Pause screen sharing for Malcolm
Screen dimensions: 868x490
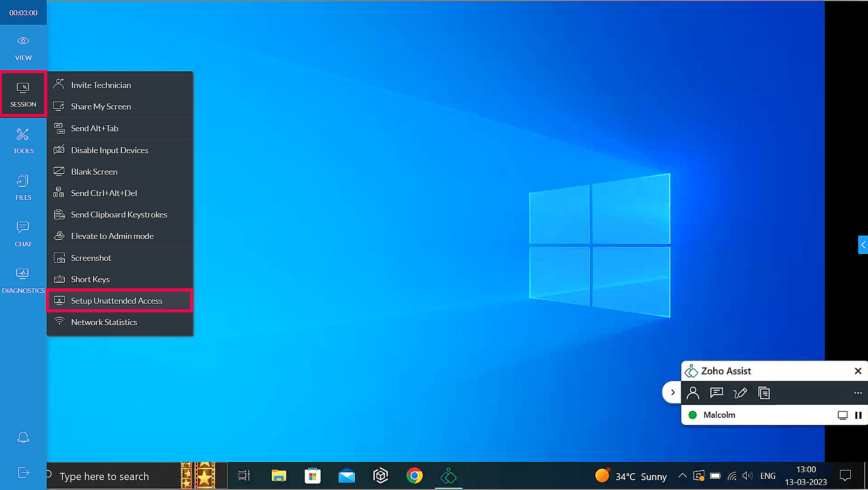pyautogui.click(x=858, y=415)
